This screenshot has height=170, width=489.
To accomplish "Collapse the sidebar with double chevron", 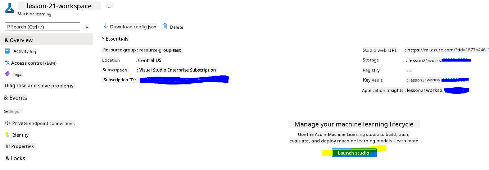I will [x=87, y=27].
